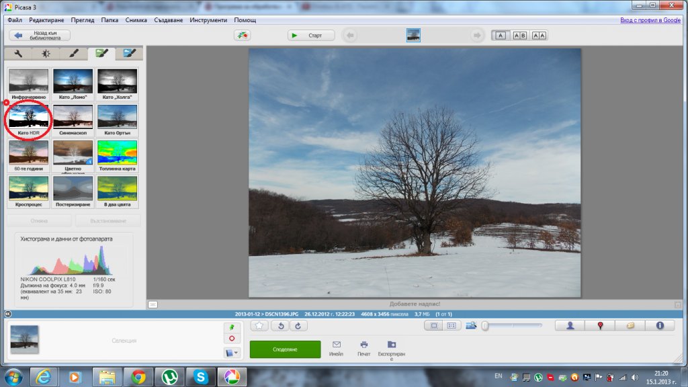
Task: Open the Помощ menu
Action: pyautogui.click(x=245, y=20)
